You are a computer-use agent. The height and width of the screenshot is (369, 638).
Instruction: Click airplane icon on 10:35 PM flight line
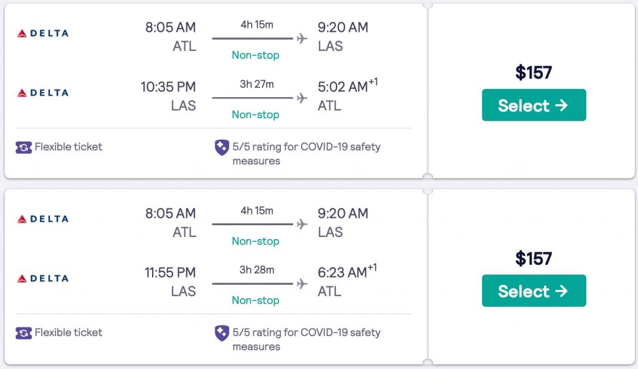[x=302, y=98]
